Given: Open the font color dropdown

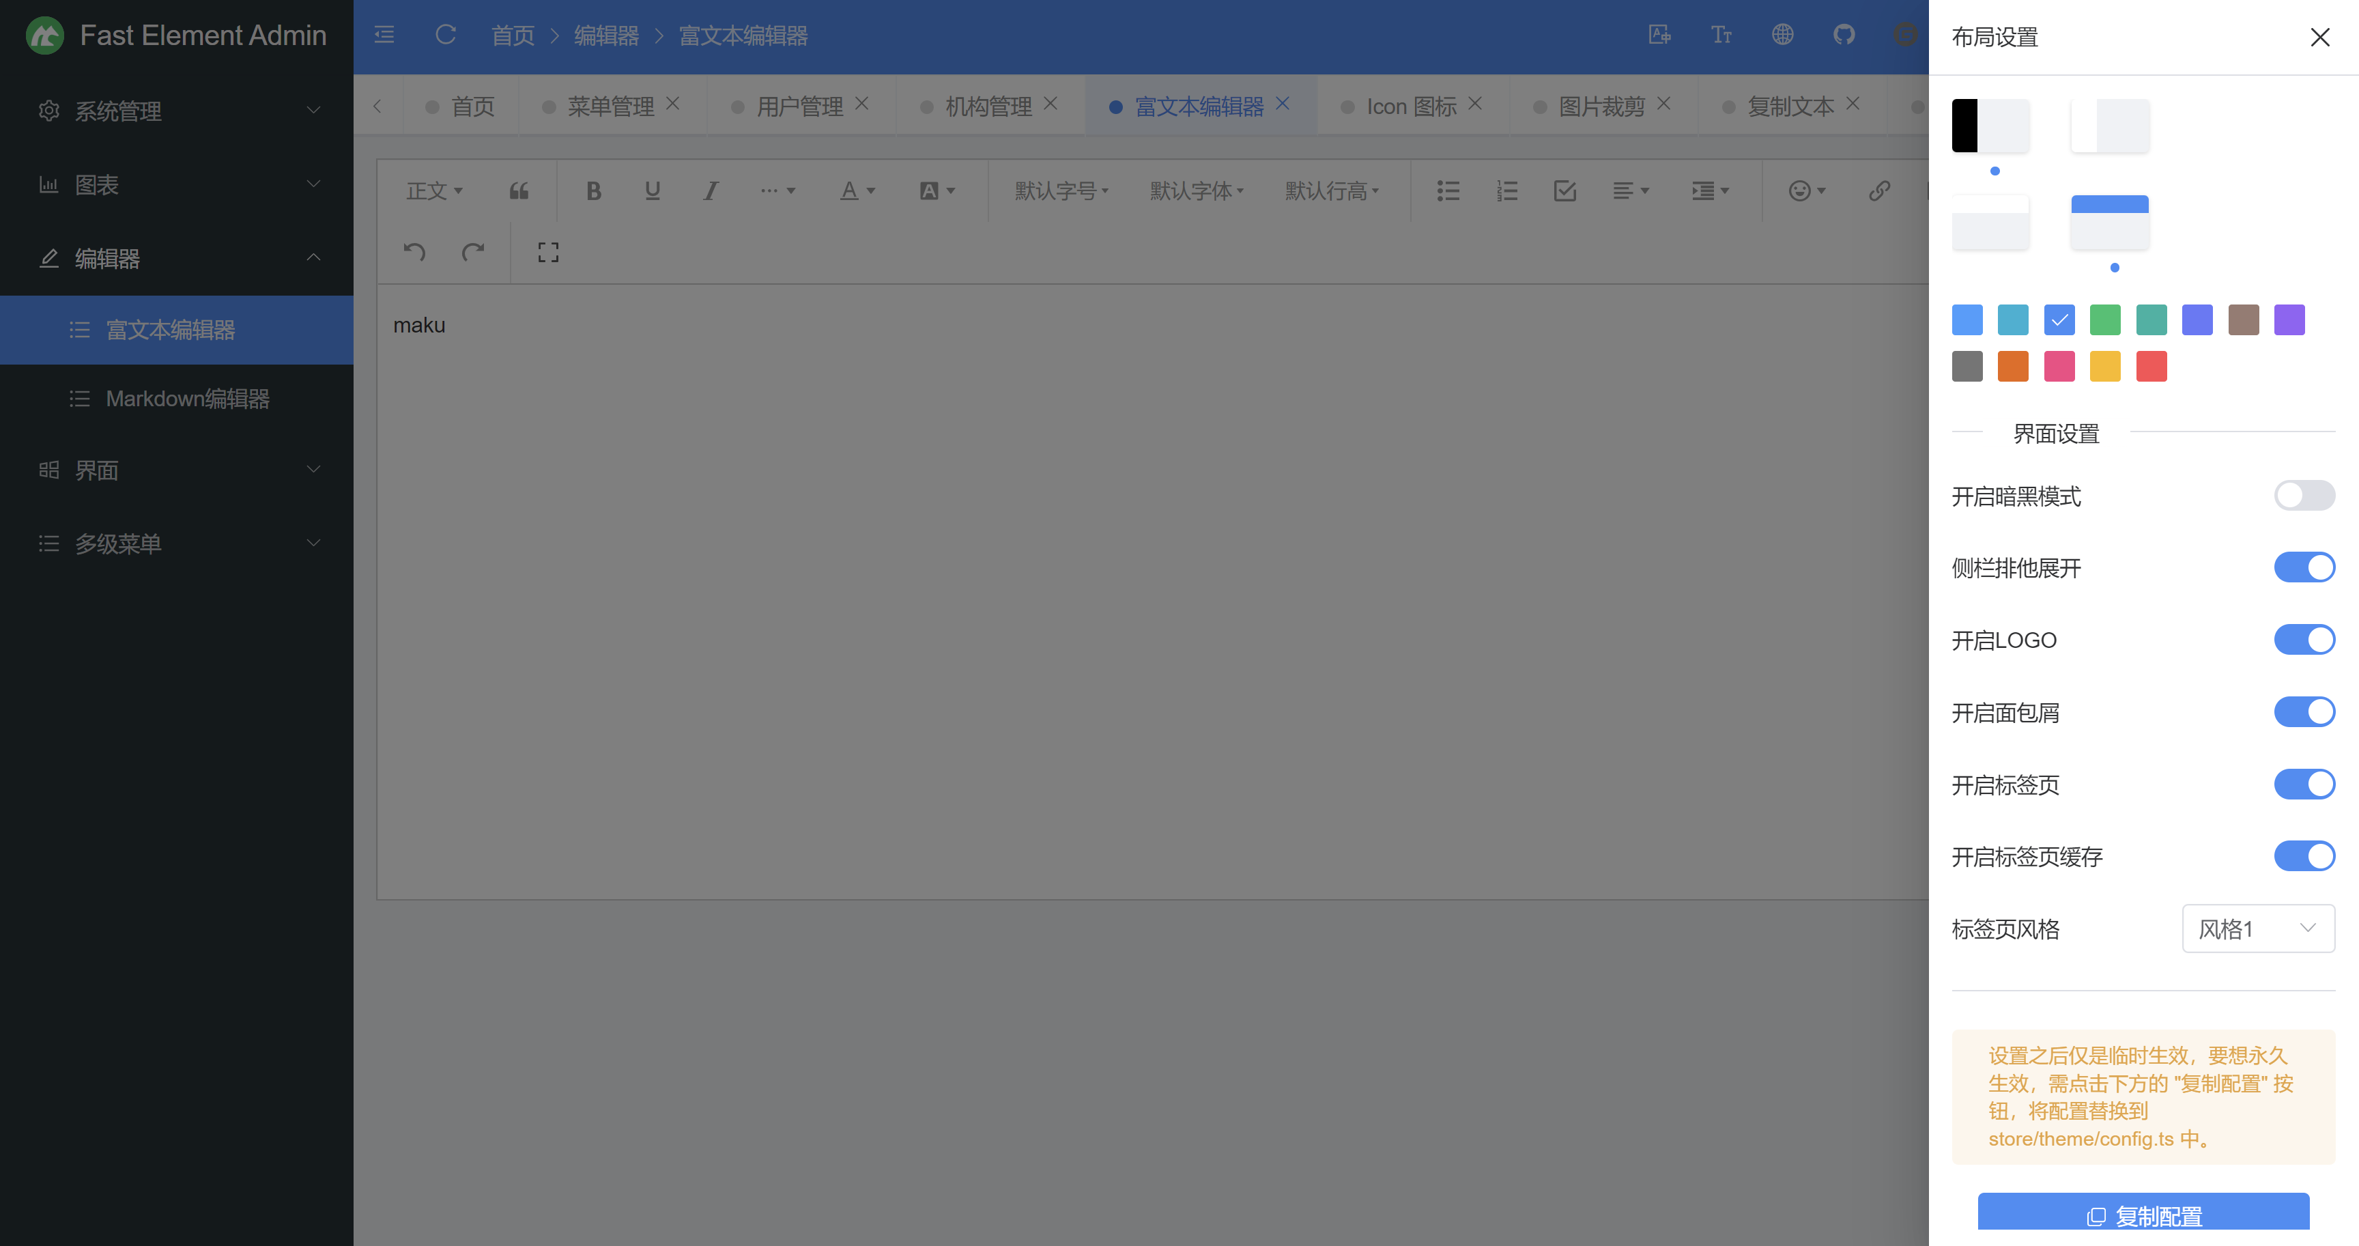Looking at the screenshot, I should pos(858,190).
